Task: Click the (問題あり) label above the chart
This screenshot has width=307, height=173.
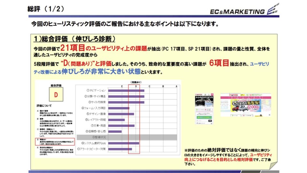Action: [x=136, y=82]
